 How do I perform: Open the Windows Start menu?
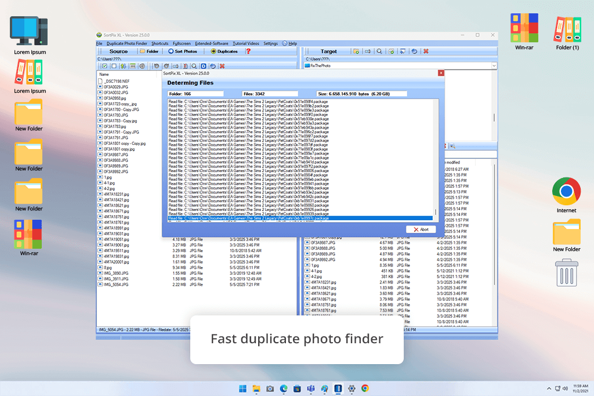[243, 388]
